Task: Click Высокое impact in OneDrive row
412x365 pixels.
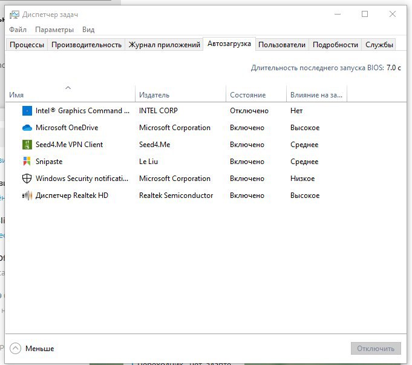Action: (305, 128)
